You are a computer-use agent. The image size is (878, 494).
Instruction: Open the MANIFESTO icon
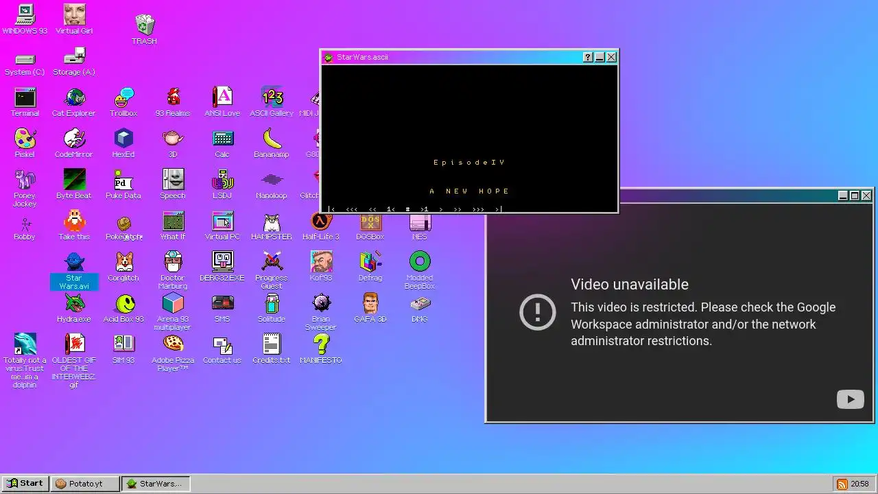[x=321, y=349]
